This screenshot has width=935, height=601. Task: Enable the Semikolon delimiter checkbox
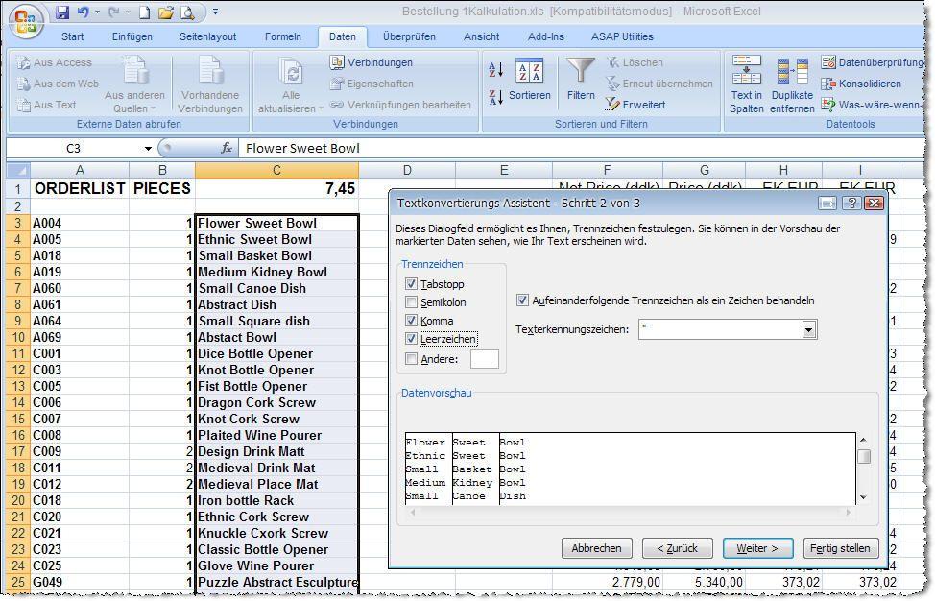point(412,302)
